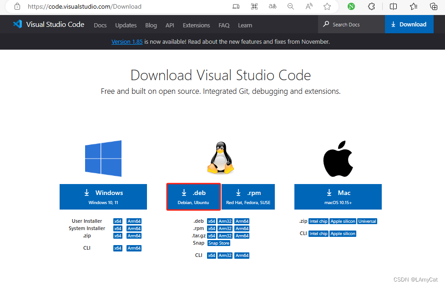445x287 pixels.
Task: Open the browser Extensions puzzle icon
Action: pos(371,6)
